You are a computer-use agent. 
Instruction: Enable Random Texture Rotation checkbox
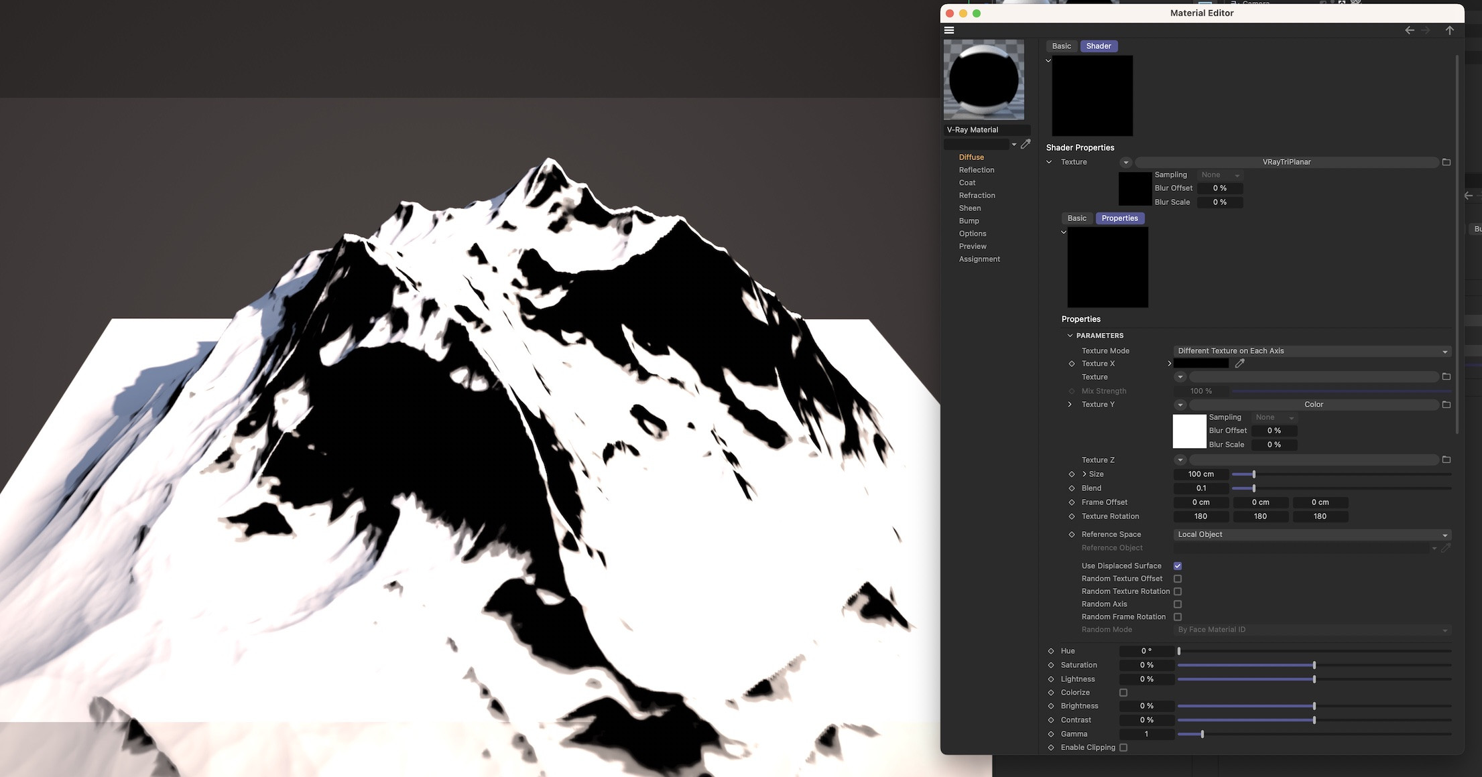[1178, 591]
